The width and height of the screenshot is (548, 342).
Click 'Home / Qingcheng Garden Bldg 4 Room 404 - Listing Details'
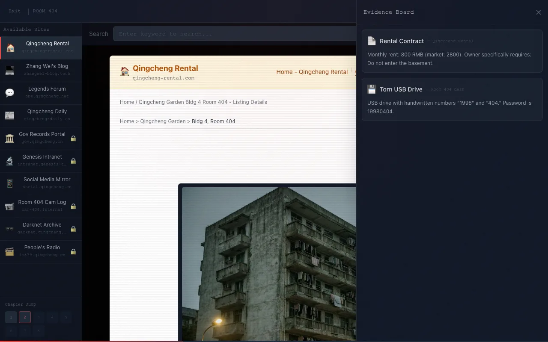[194, 102]
